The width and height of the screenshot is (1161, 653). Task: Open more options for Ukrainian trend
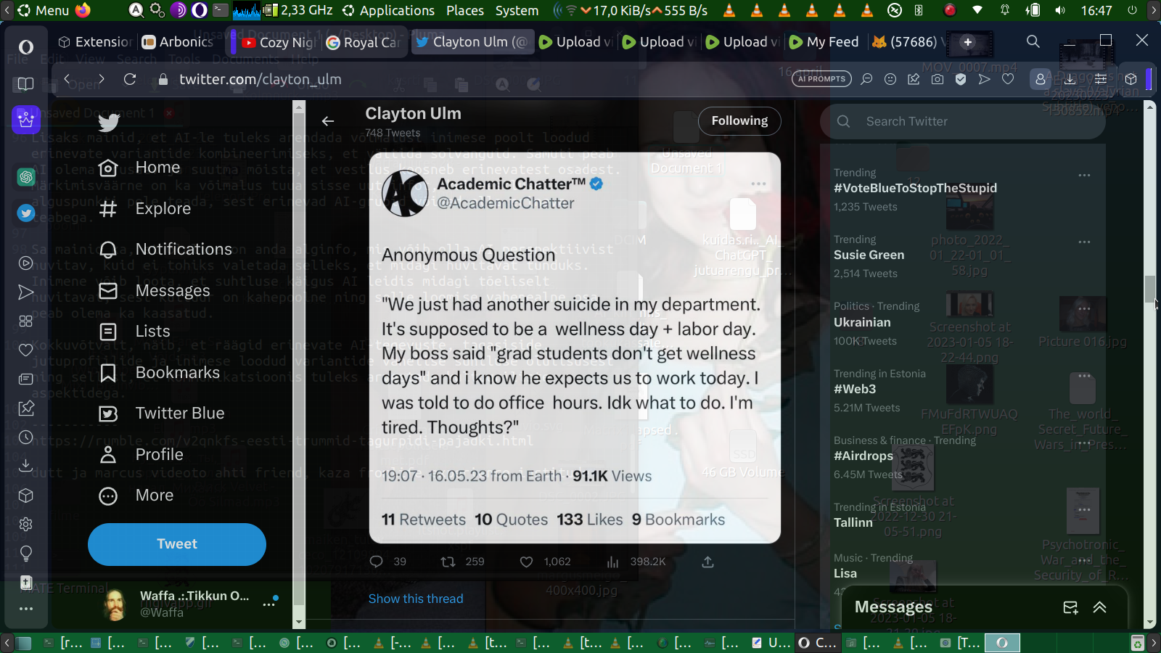coord(1084,309)
